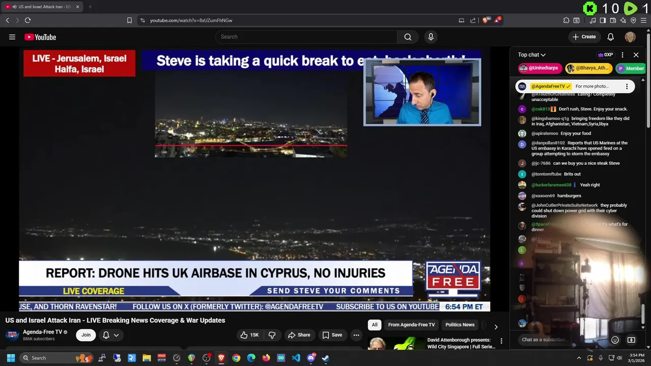651x366 pixels.
Task: Save the video to a playlist
Action: pyautogui.click(x=332, y=335)
